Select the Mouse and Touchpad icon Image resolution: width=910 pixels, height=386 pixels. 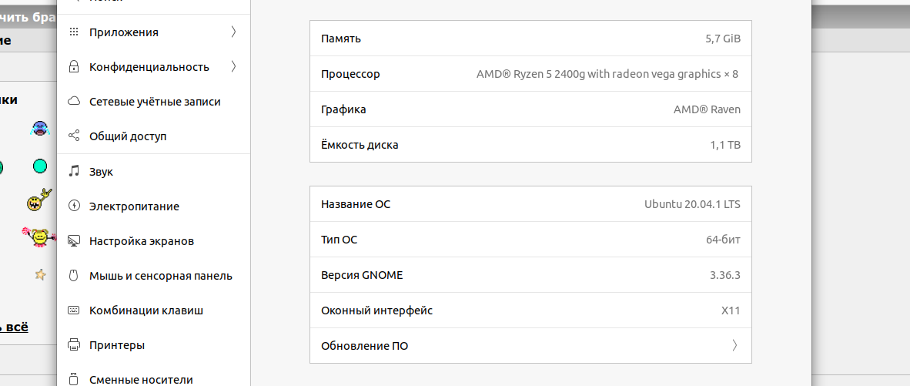74,276
